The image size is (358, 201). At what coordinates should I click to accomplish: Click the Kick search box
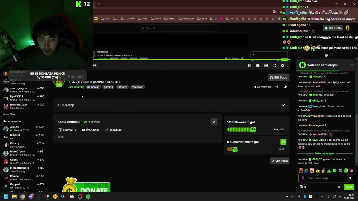179,28
